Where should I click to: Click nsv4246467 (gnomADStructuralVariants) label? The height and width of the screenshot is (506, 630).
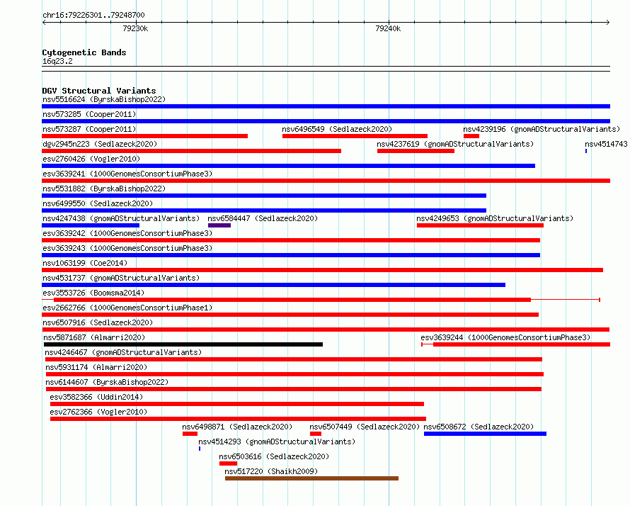pyautogui.click(x=123, y=352)
